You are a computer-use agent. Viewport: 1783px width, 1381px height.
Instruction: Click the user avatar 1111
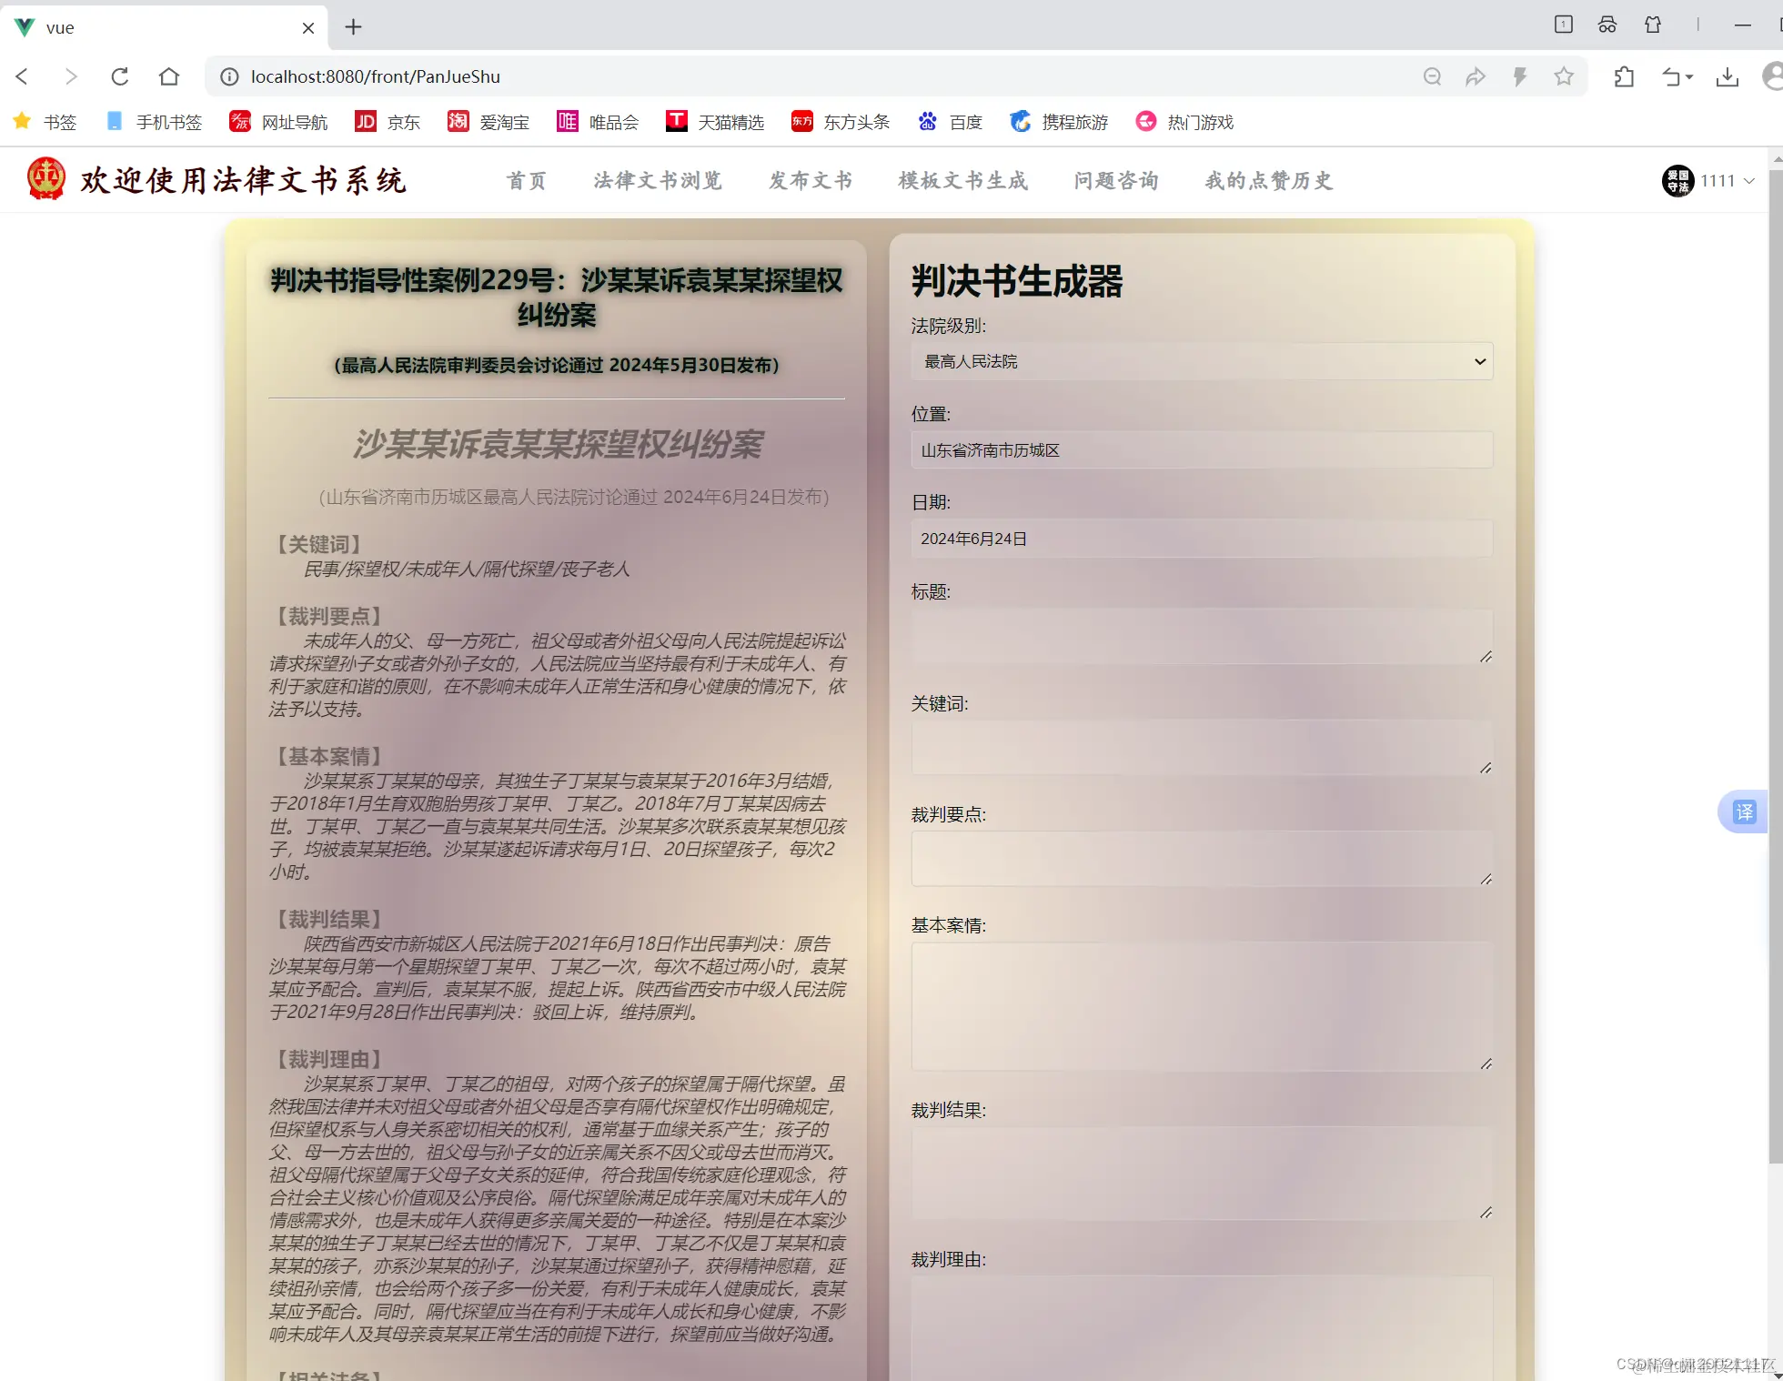pyautogui.click(x=1677, y=180)
